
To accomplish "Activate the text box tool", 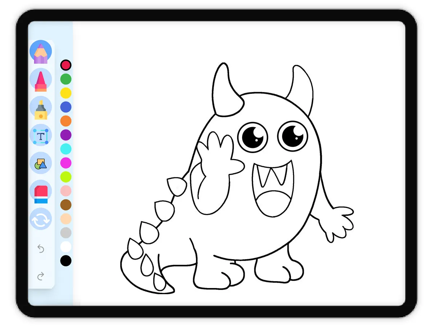I will (41, 136).
